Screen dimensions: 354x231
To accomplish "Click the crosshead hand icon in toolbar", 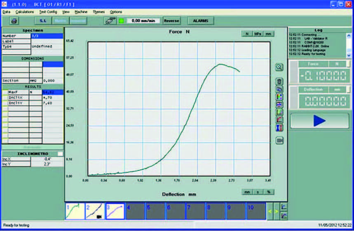I will click(x=110, y=21).
